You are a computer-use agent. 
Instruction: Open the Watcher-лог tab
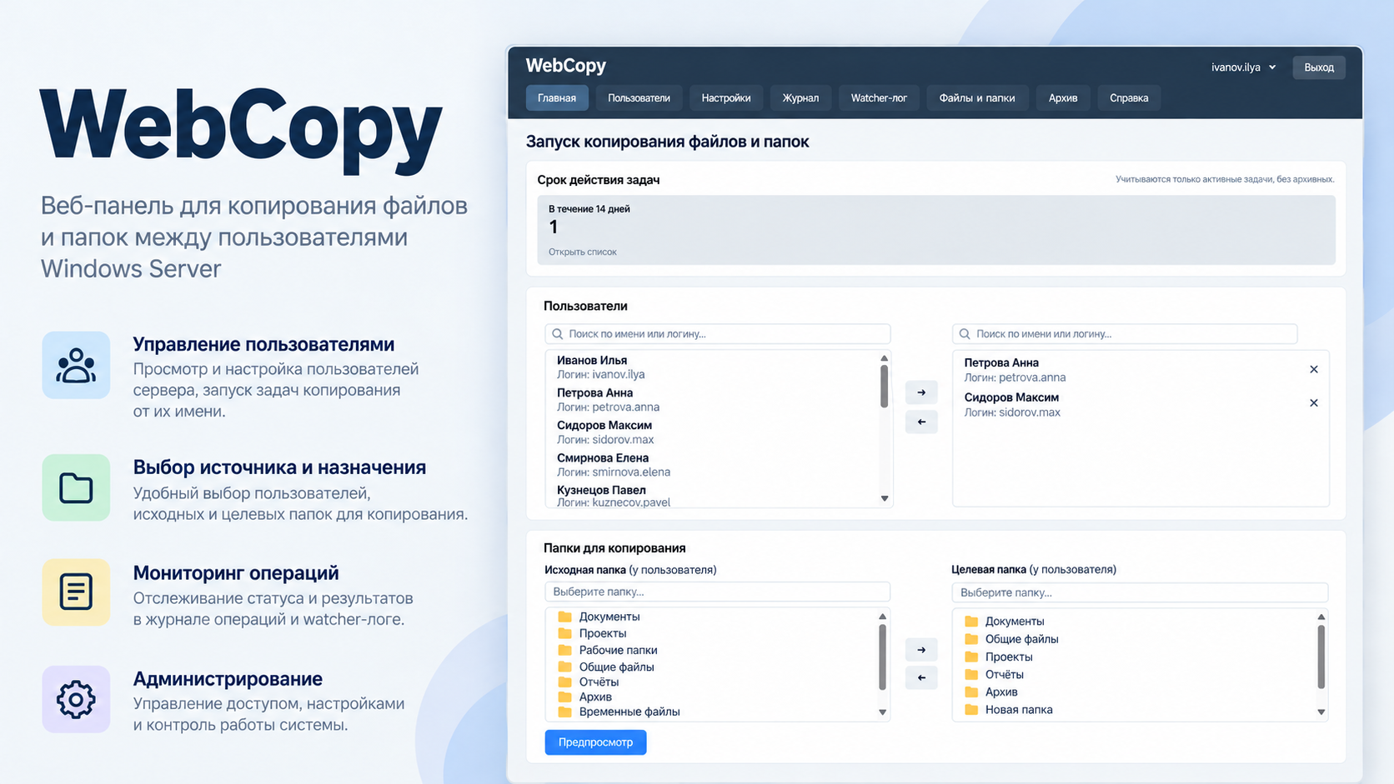point(879,98)
